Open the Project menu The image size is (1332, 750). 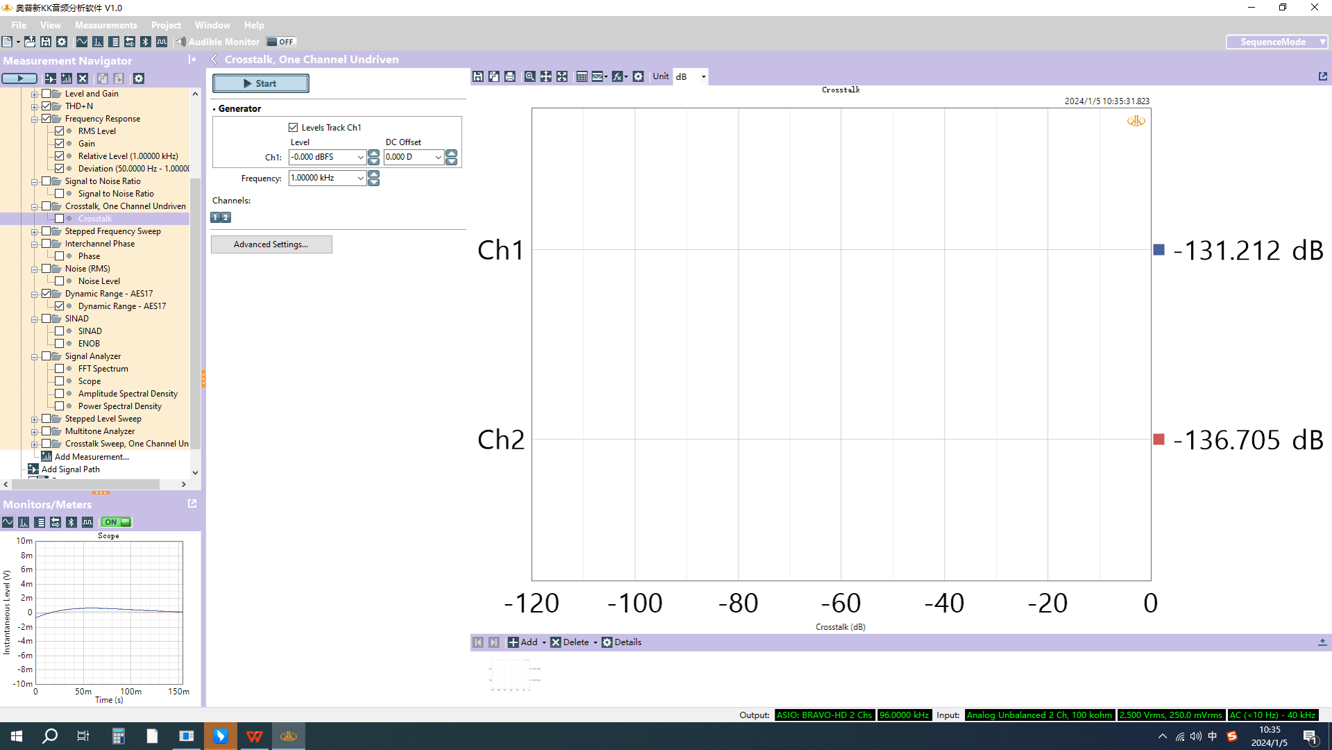(166, 25)
